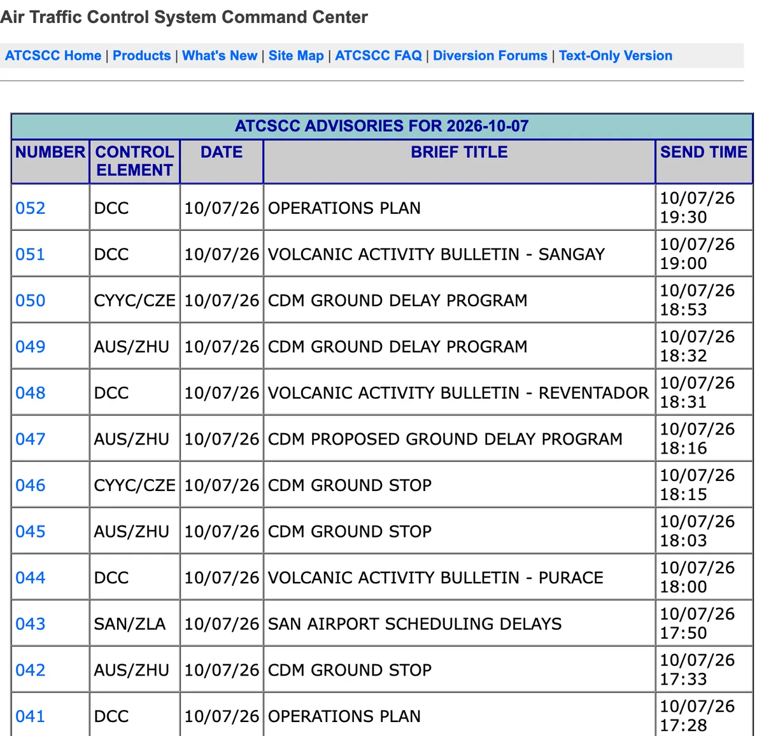Click VOLCANIC ACTIVITY BULLETIN - SANGAY title
This screenshot has width=764, height=736.
pyautogui.click(x=436, y=254)
